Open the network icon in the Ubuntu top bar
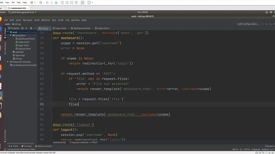275x154 pixels. click(266, 12)
